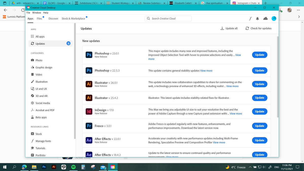Update InDesign v 17.0
304x171 pixels.
pos(260,111)
